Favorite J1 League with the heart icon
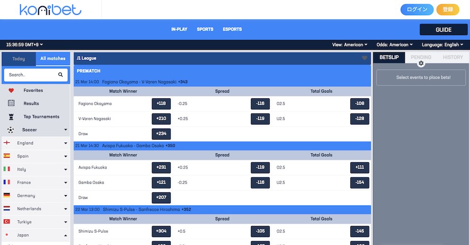This screenshot has width=470, height=245. (x=365, y=58)
